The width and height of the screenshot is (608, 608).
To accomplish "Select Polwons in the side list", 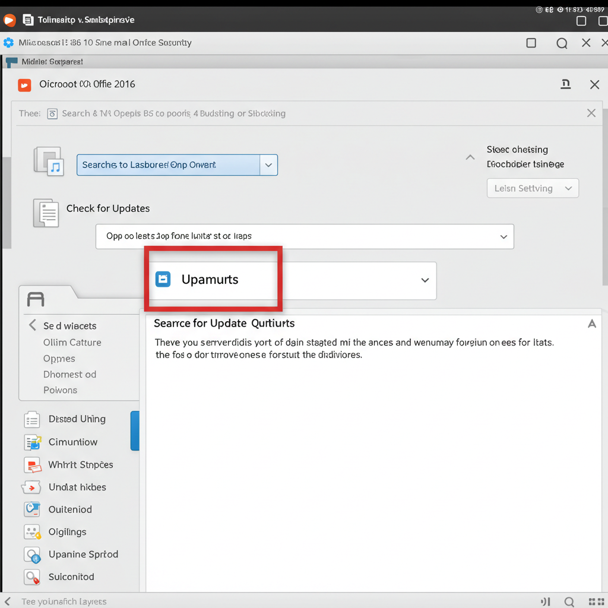I will (x=60, y=390).
